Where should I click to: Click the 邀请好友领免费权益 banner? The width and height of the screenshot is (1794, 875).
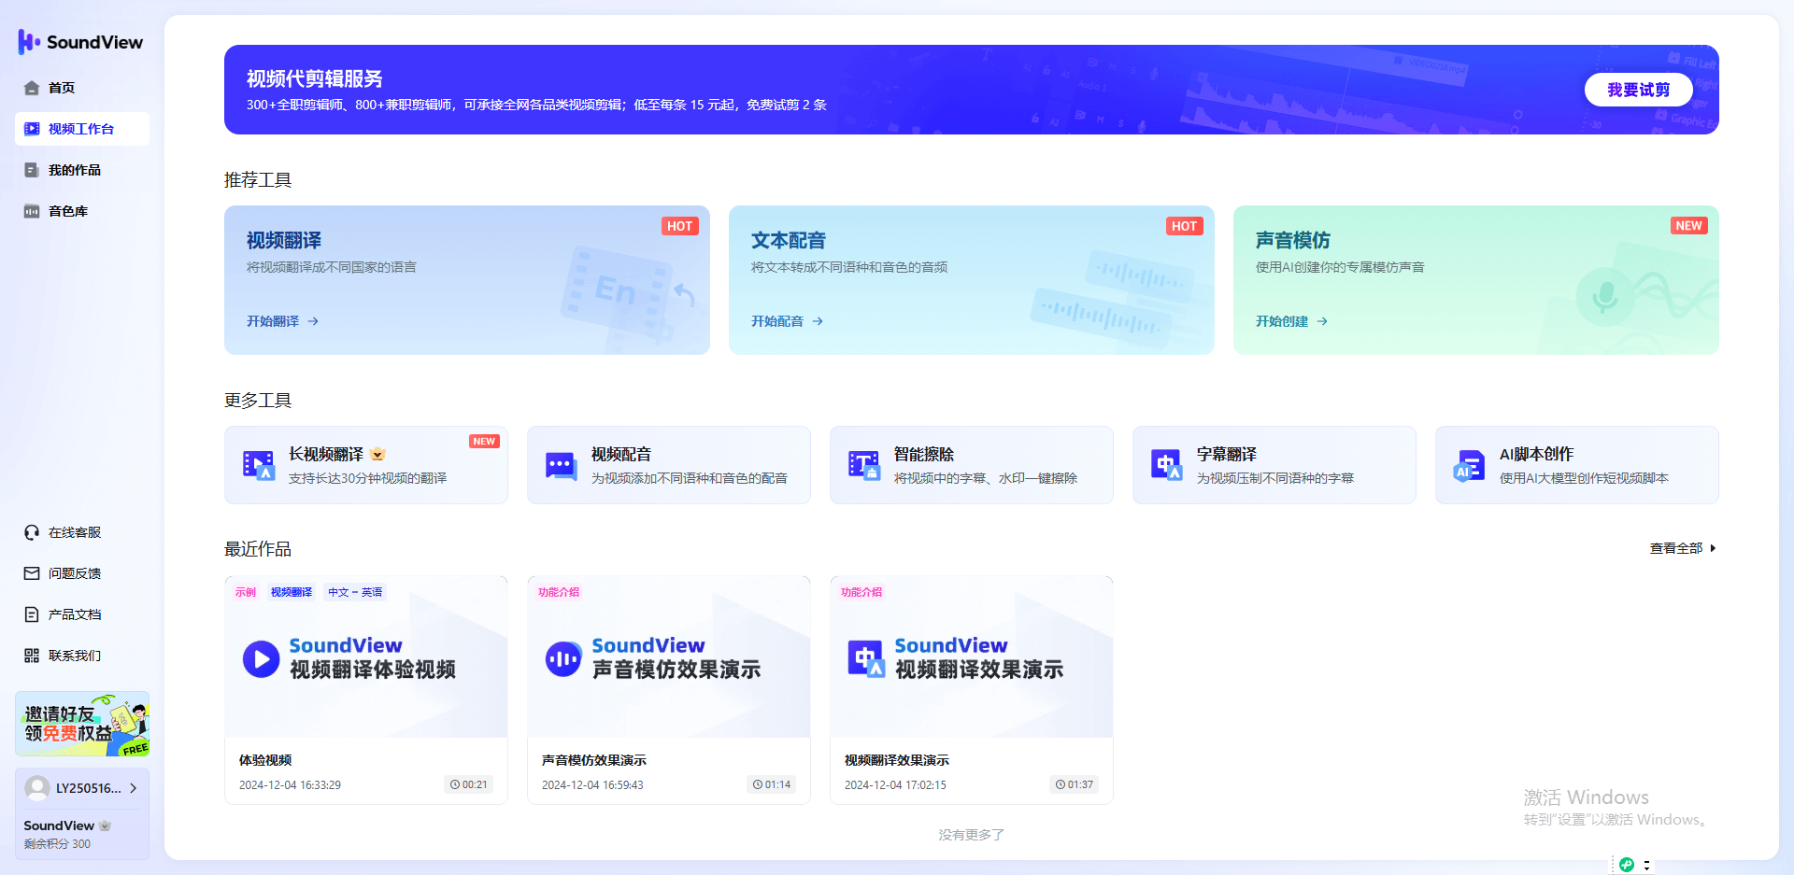[x=82, y=724]
